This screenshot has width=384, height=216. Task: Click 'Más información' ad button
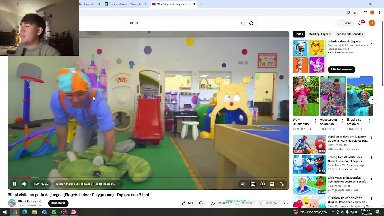point(342,69)
